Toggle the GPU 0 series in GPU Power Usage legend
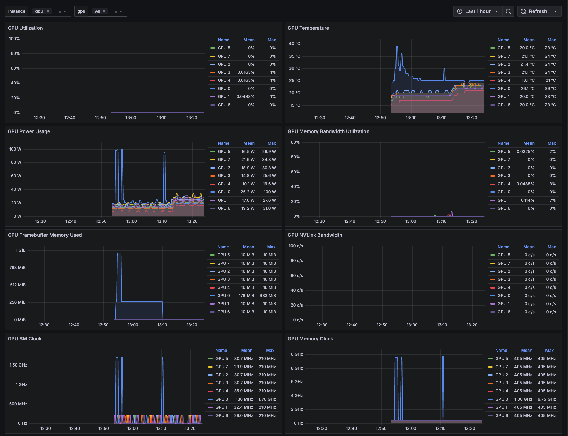 224,192
